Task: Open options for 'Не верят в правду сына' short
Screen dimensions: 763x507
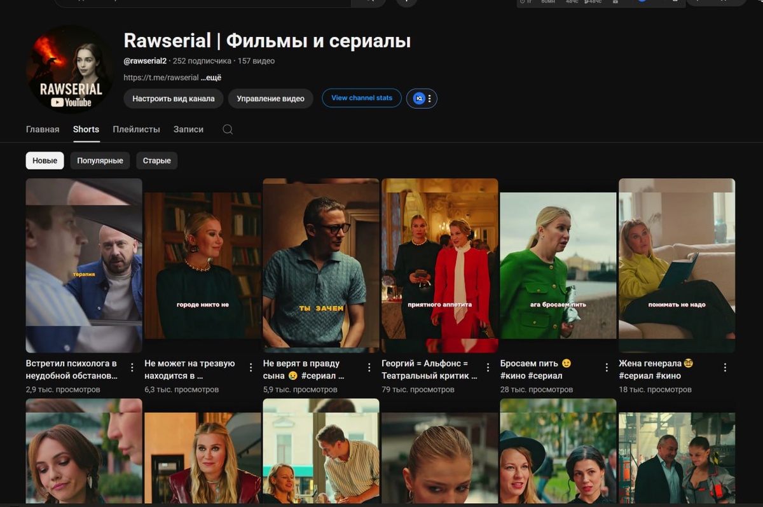Action: pyautogui.click(x=369, y=368)
